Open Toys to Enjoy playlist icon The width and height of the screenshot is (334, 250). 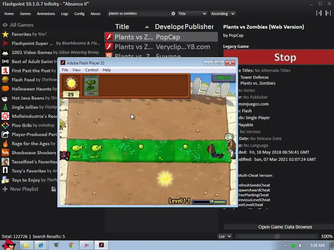5,180
